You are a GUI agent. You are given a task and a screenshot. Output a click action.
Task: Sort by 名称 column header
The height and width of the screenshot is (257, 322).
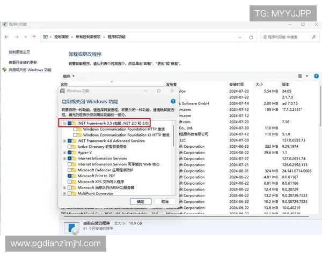pyautogui.click(x=64, y=84)
